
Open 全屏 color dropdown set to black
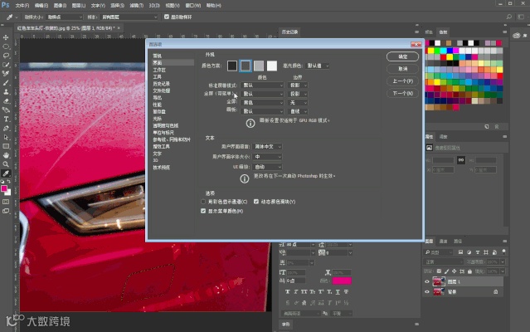point(262,102)
